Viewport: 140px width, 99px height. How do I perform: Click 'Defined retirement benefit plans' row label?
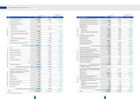point(87,88)
